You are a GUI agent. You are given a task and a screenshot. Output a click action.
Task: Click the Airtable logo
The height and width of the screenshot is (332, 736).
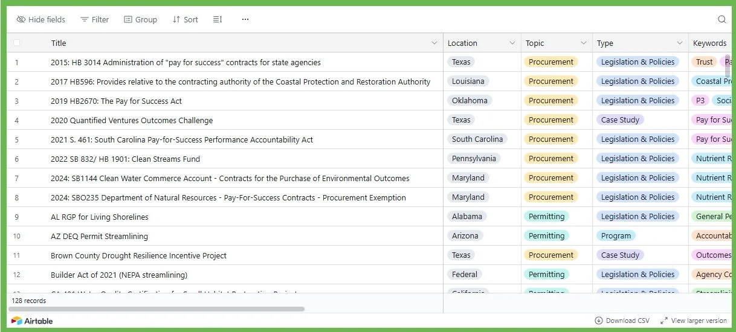[x=32, y=321]
